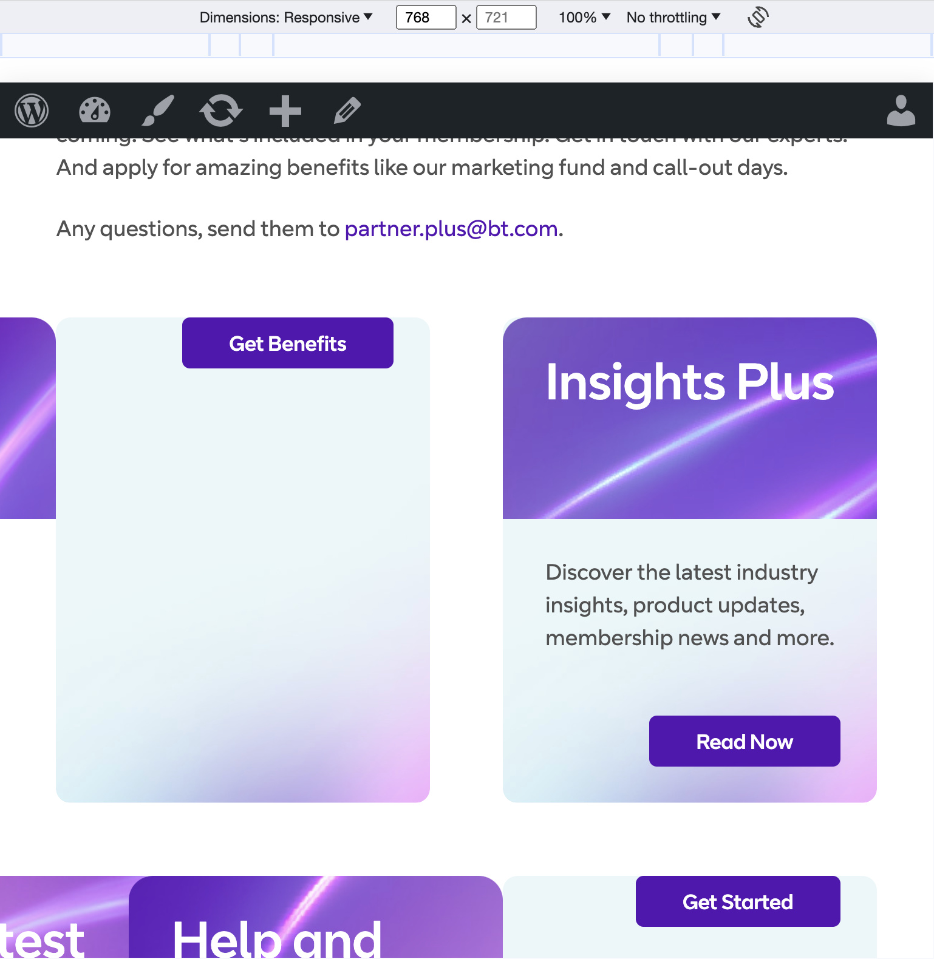
Task: Open the user account avatar icon
Action: point(901,111)
